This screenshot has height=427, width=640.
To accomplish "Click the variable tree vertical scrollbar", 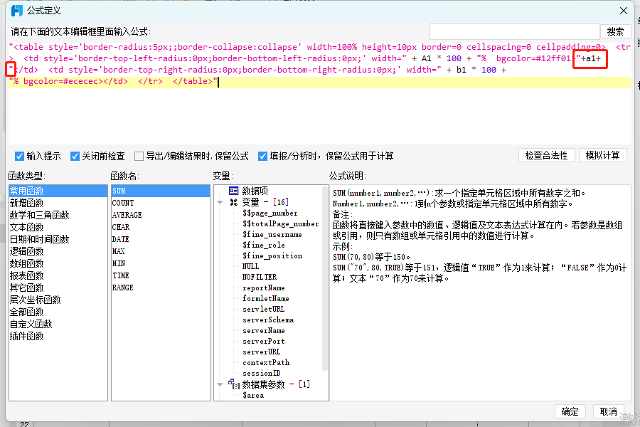I will pyautogui.click(x=325, y=278).
